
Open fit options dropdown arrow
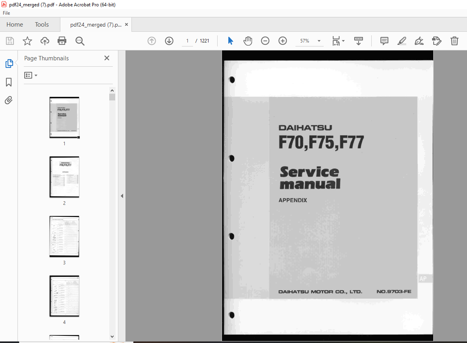[x=343, y=41]
